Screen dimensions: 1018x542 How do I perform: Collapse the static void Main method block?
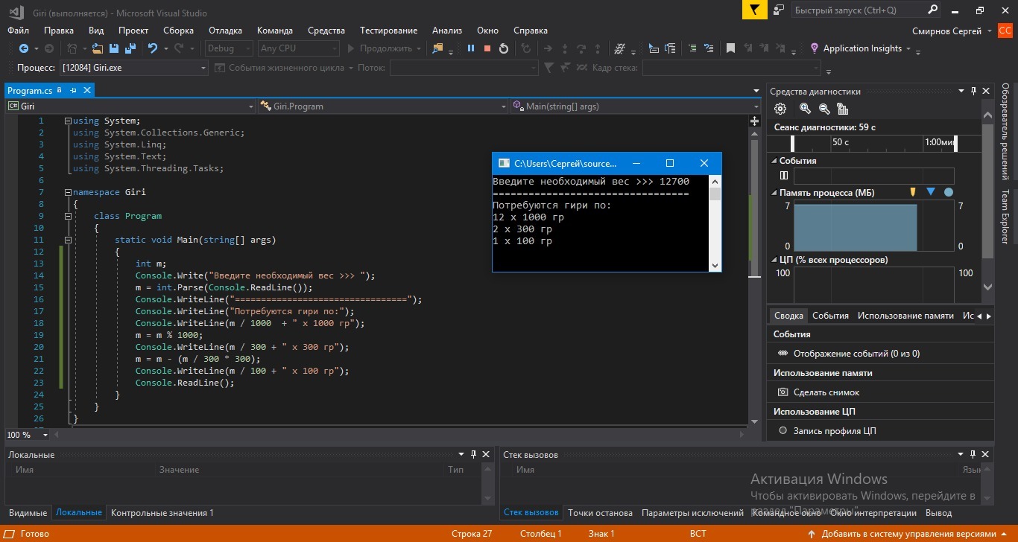68,240
